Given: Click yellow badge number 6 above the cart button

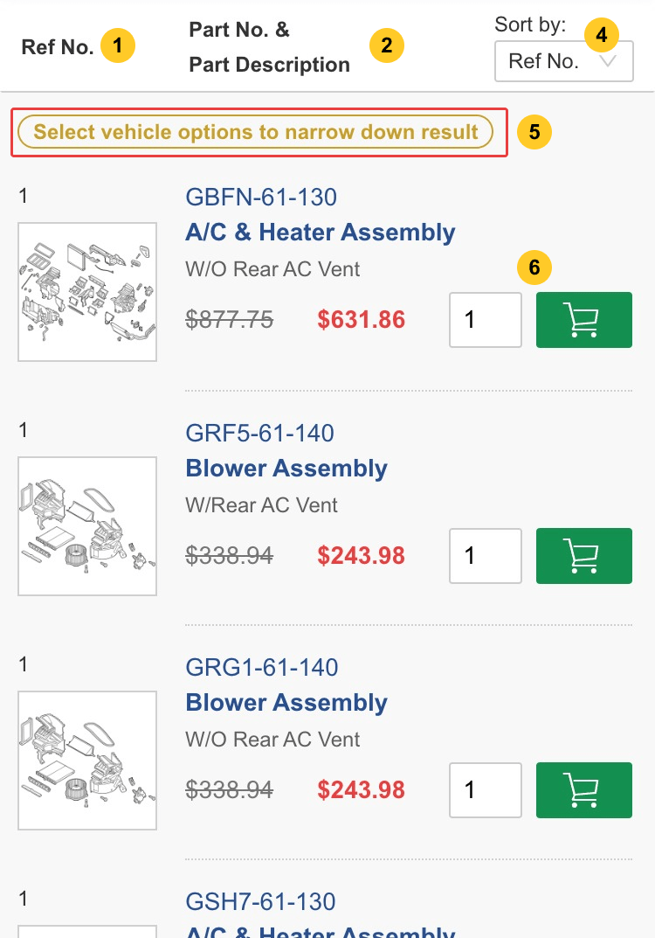Looking at the screenshot, I should pos(534,268).
